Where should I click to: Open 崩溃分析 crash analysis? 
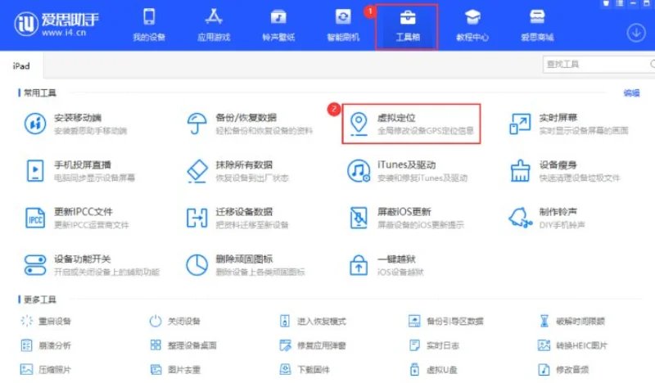click(46, 345)
